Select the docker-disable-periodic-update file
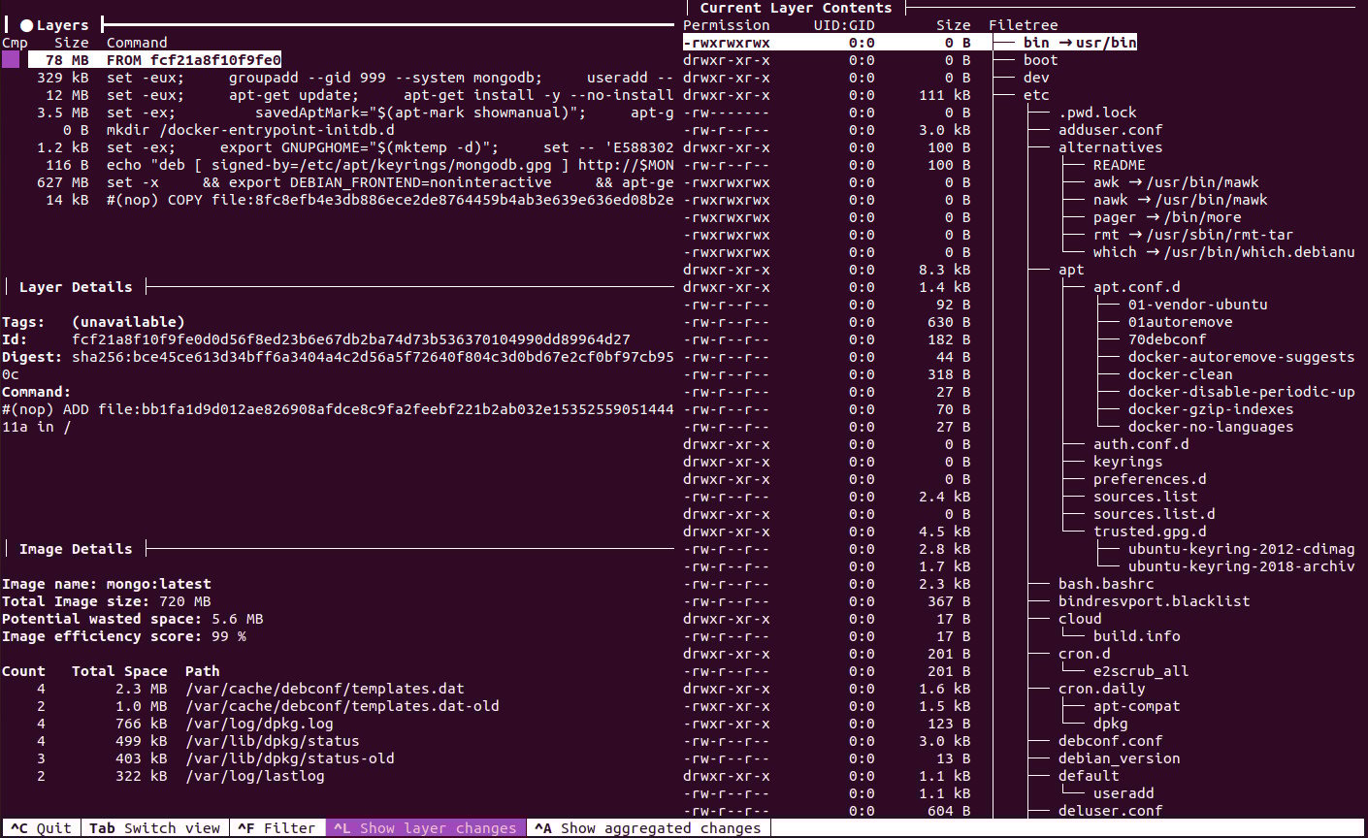Screen dimensions: 1368x838 pos(1242,392)
